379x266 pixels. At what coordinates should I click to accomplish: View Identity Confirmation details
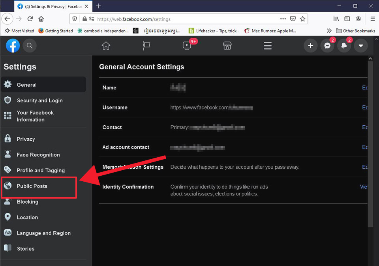[364, 186]
